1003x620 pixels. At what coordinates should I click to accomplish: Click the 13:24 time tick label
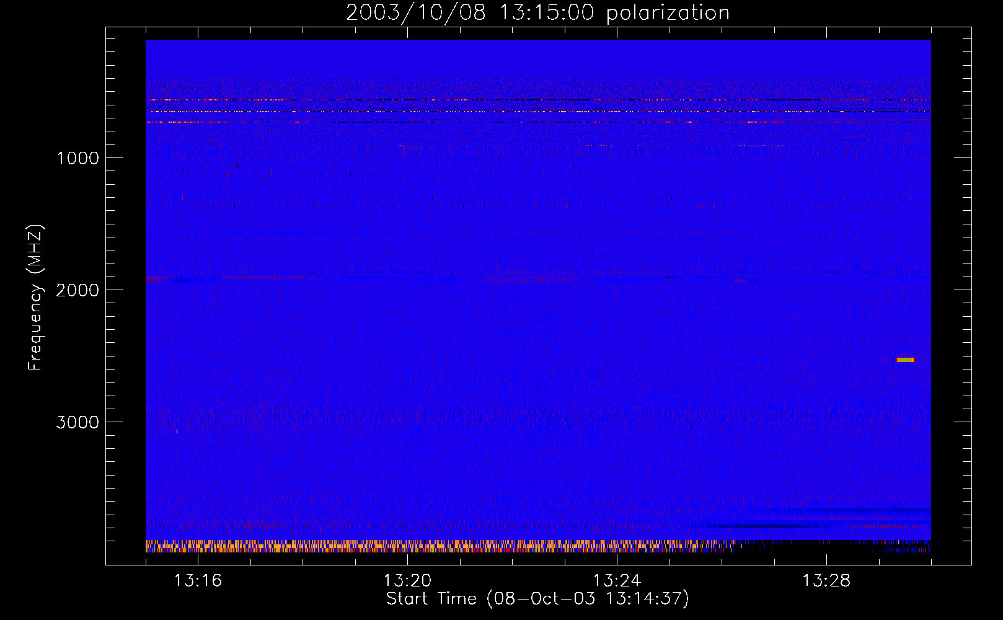[x=617, y=580]
